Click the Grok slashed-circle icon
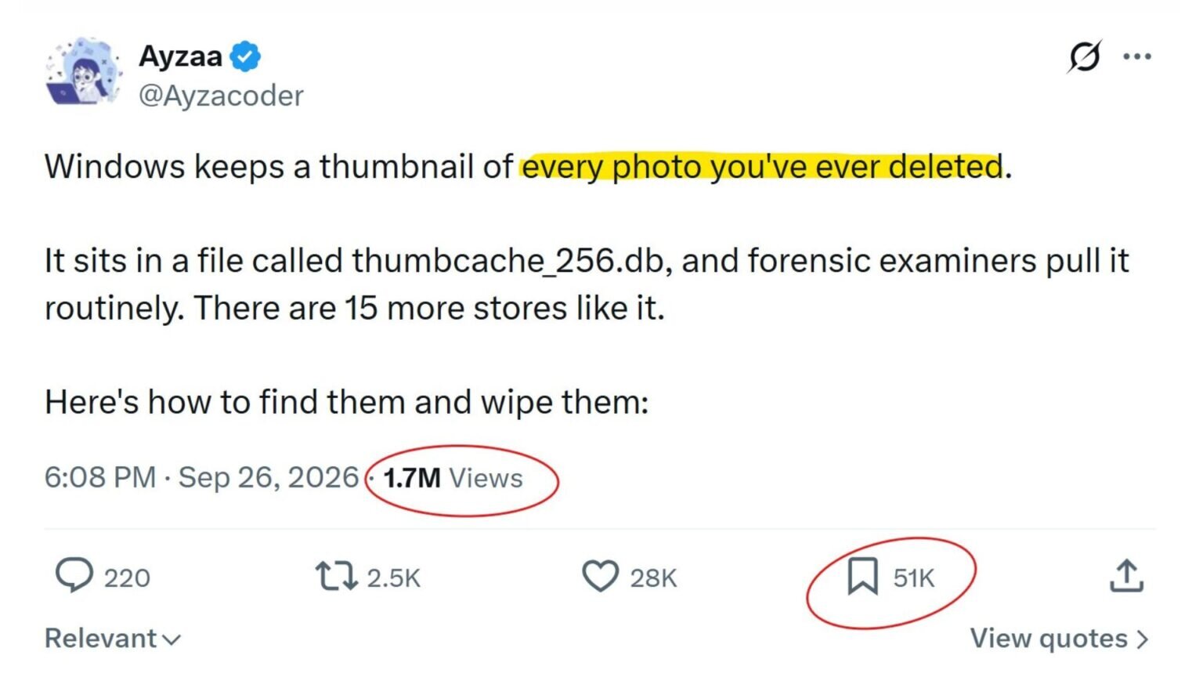1203x677 pixels. pyautogui.click(x=1085, y=56)
